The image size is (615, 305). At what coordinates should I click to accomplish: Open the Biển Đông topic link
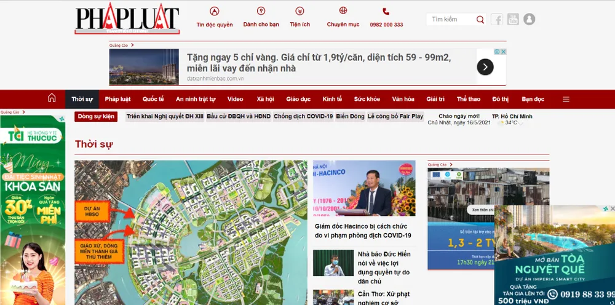[x=350, y=116]
